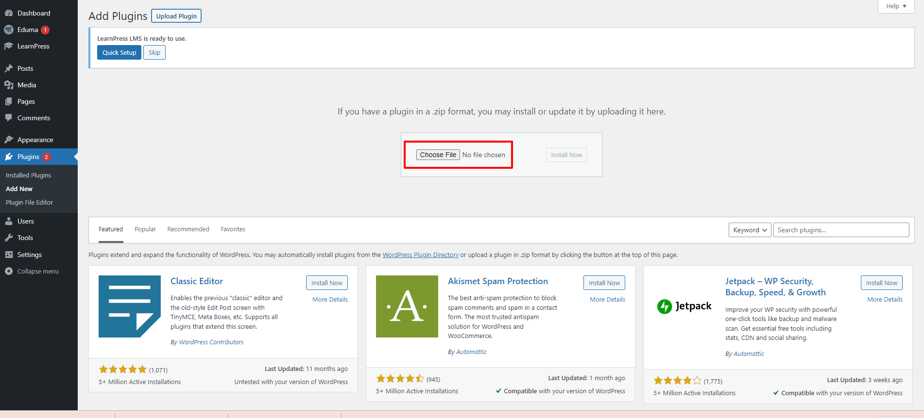Image resolution: width=924 pixels, height=418 pixels.
Task: Install the Akismet Spam Protection plugin
Action: pos(604,283)
